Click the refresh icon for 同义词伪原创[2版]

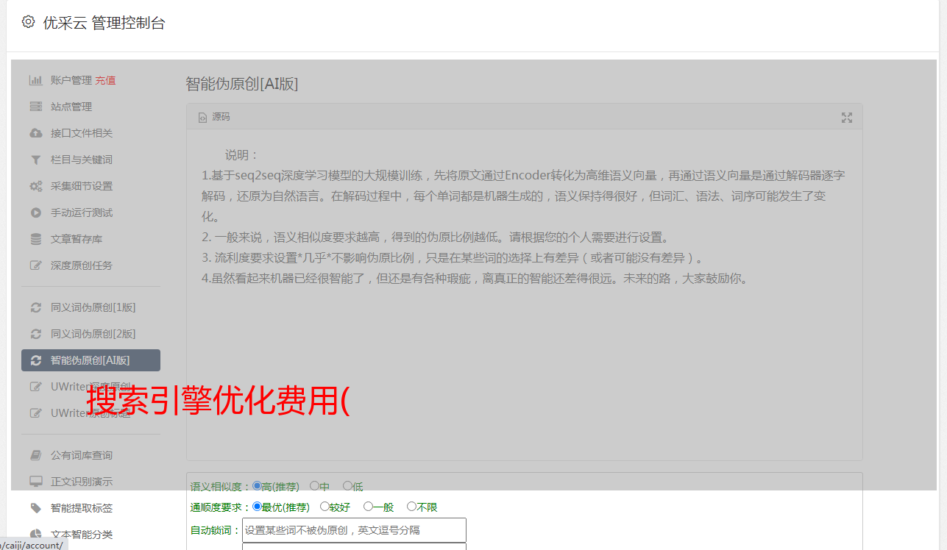tap(35, 334)
